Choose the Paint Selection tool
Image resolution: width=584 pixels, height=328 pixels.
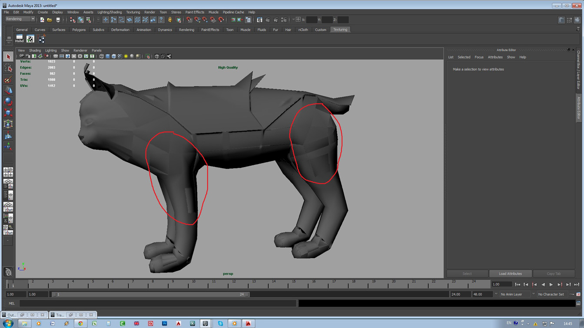8,79
